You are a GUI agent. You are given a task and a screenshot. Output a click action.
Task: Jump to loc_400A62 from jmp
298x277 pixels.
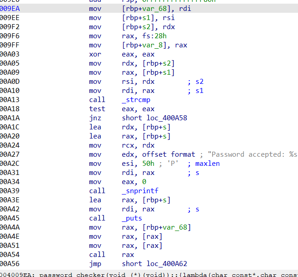click(x=167, y=264)
